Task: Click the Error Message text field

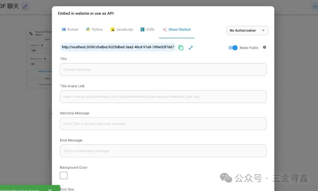Action: tap(163, 151)
